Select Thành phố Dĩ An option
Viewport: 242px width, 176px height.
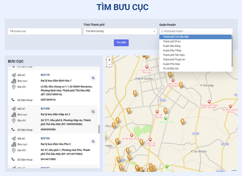(195, 42)
